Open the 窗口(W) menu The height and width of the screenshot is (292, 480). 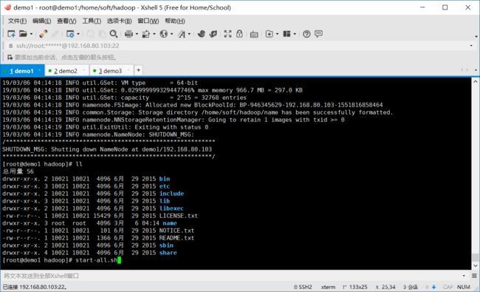pyautogui.click(x=148, y=21)
